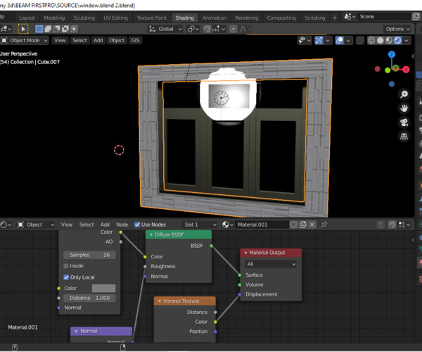
Task: Click the zoom magnifier viewport icon
Action: tap(405, 94)
